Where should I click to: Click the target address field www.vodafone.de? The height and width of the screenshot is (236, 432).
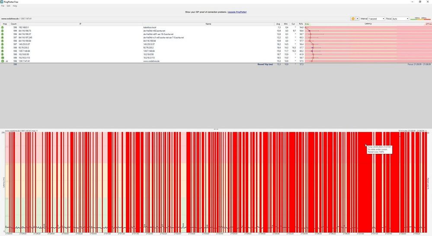pos(16,19)
